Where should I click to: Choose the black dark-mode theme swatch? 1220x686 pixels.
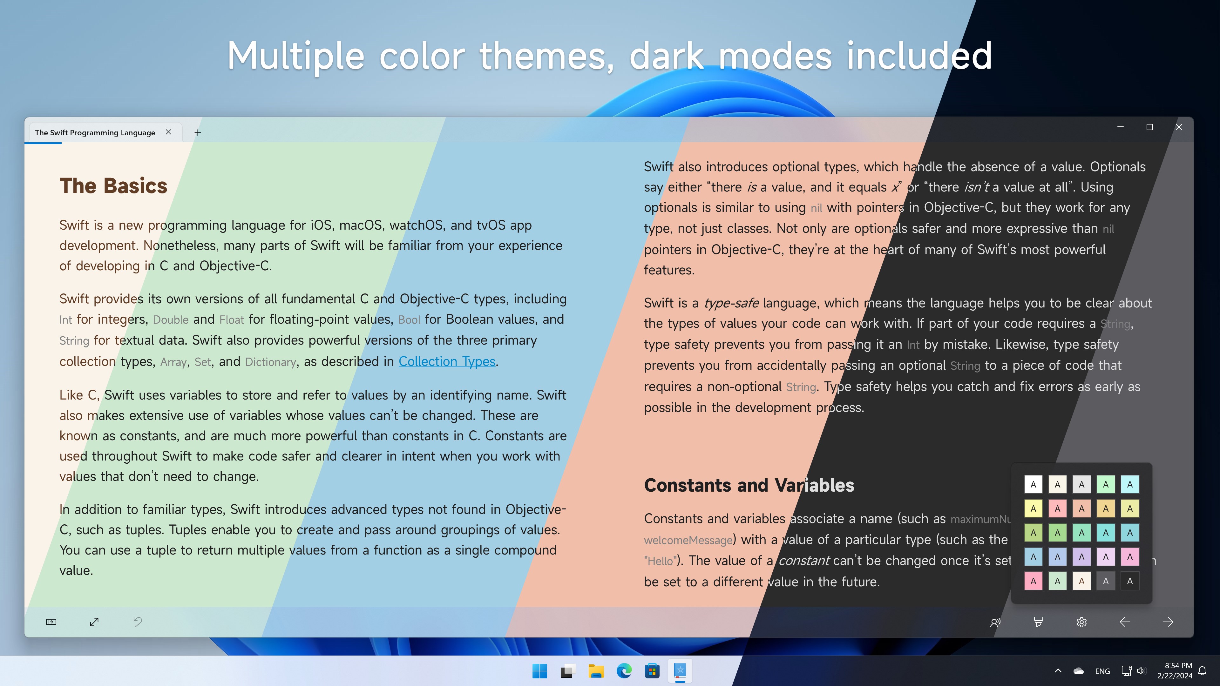(1129, 581)
